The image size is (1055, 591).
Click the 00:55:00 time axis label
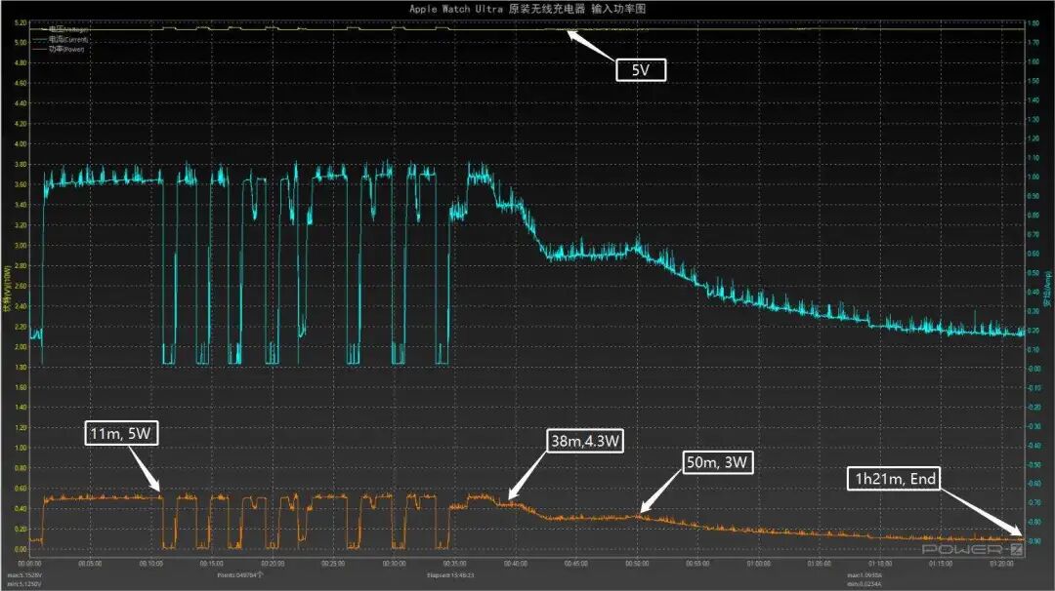point(697,564)
